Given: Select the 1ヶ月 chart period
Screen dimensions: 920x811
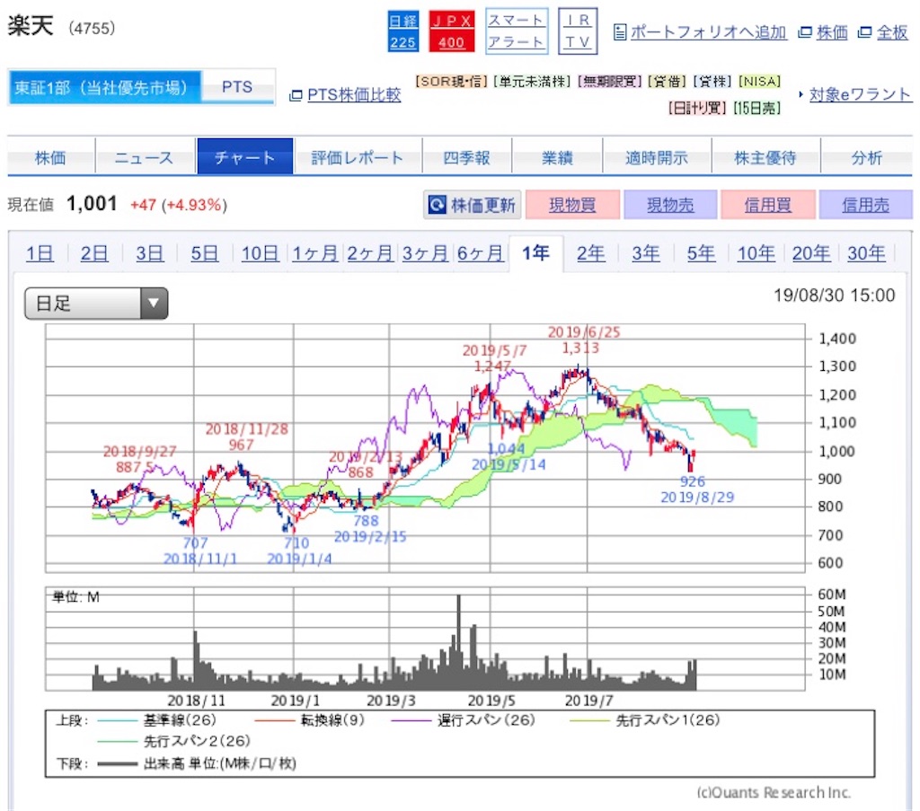Looking at the screenshot, I should (x=315, y=253).
